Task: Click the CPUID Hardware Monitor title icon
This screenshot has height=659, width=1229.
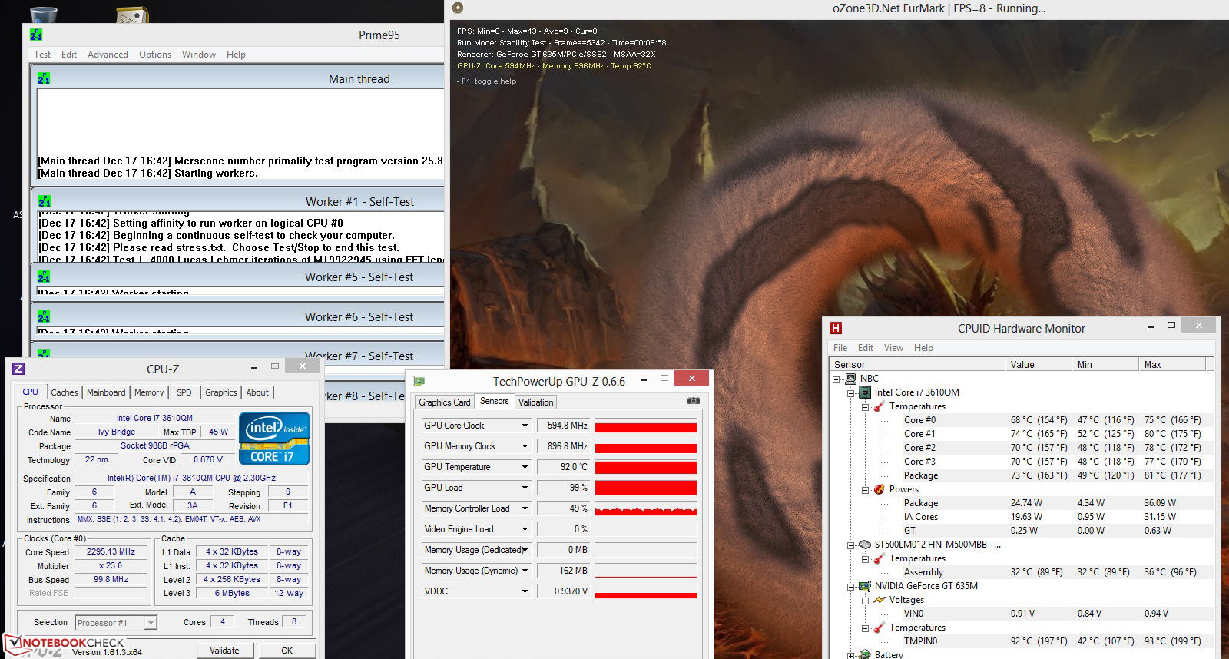Action: pos(836,328)
